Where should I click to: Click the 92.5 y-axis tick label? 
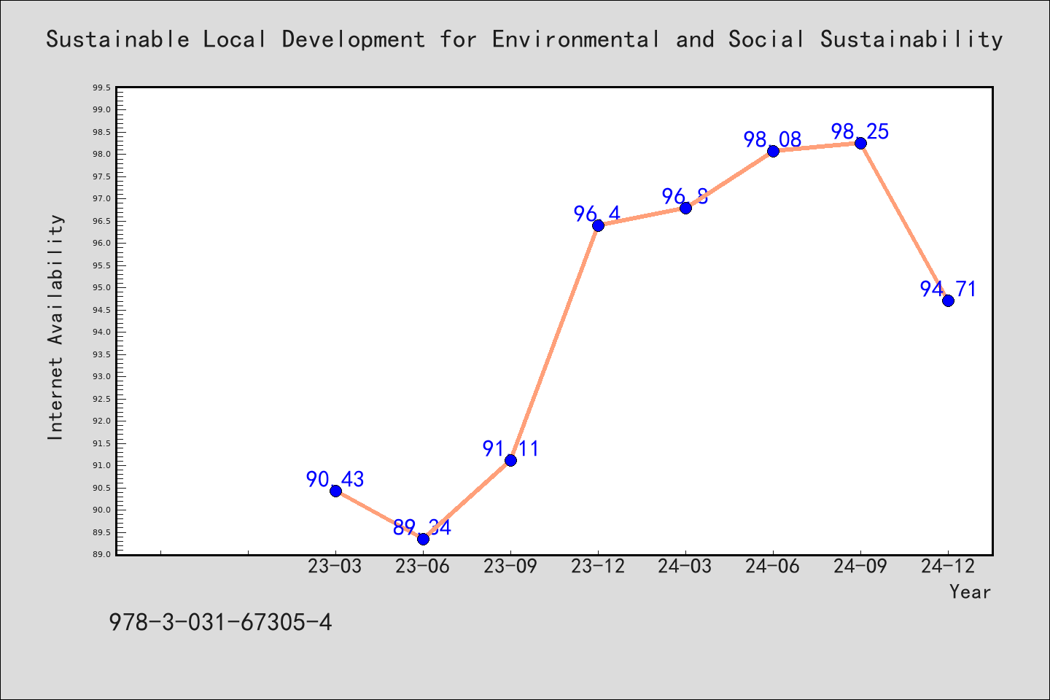(102, 399)
